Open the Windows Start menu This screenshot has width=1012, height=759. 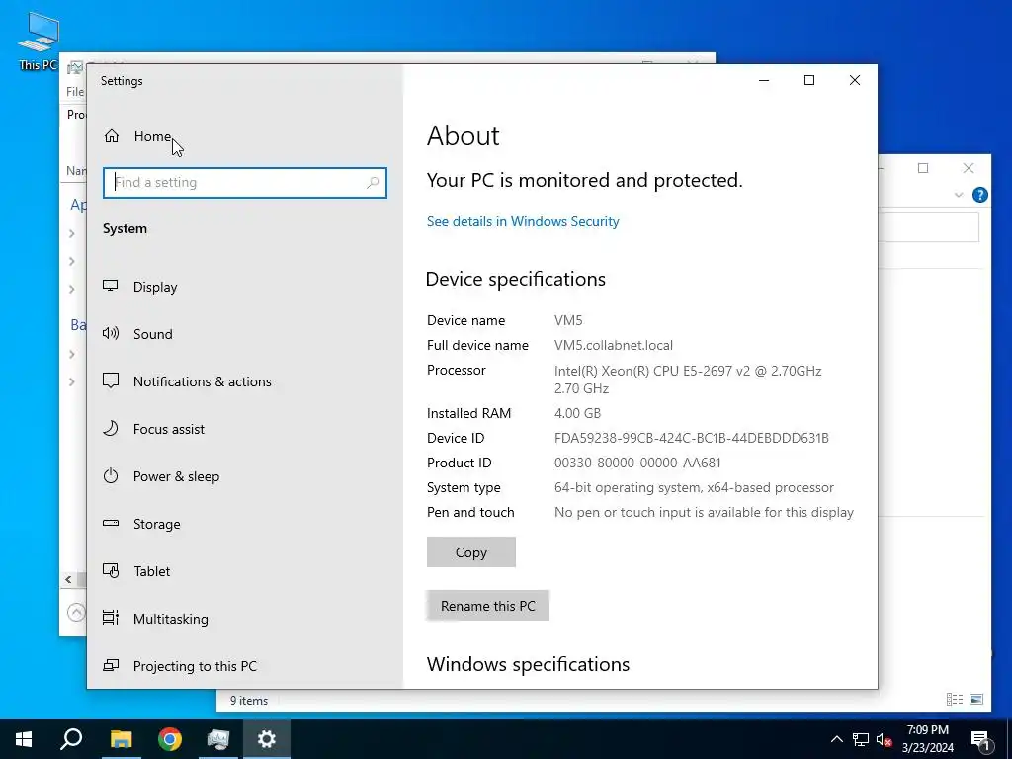click(x=24, y=739)
